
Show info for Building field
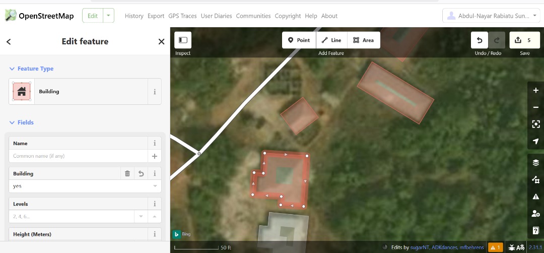(155, 173)
